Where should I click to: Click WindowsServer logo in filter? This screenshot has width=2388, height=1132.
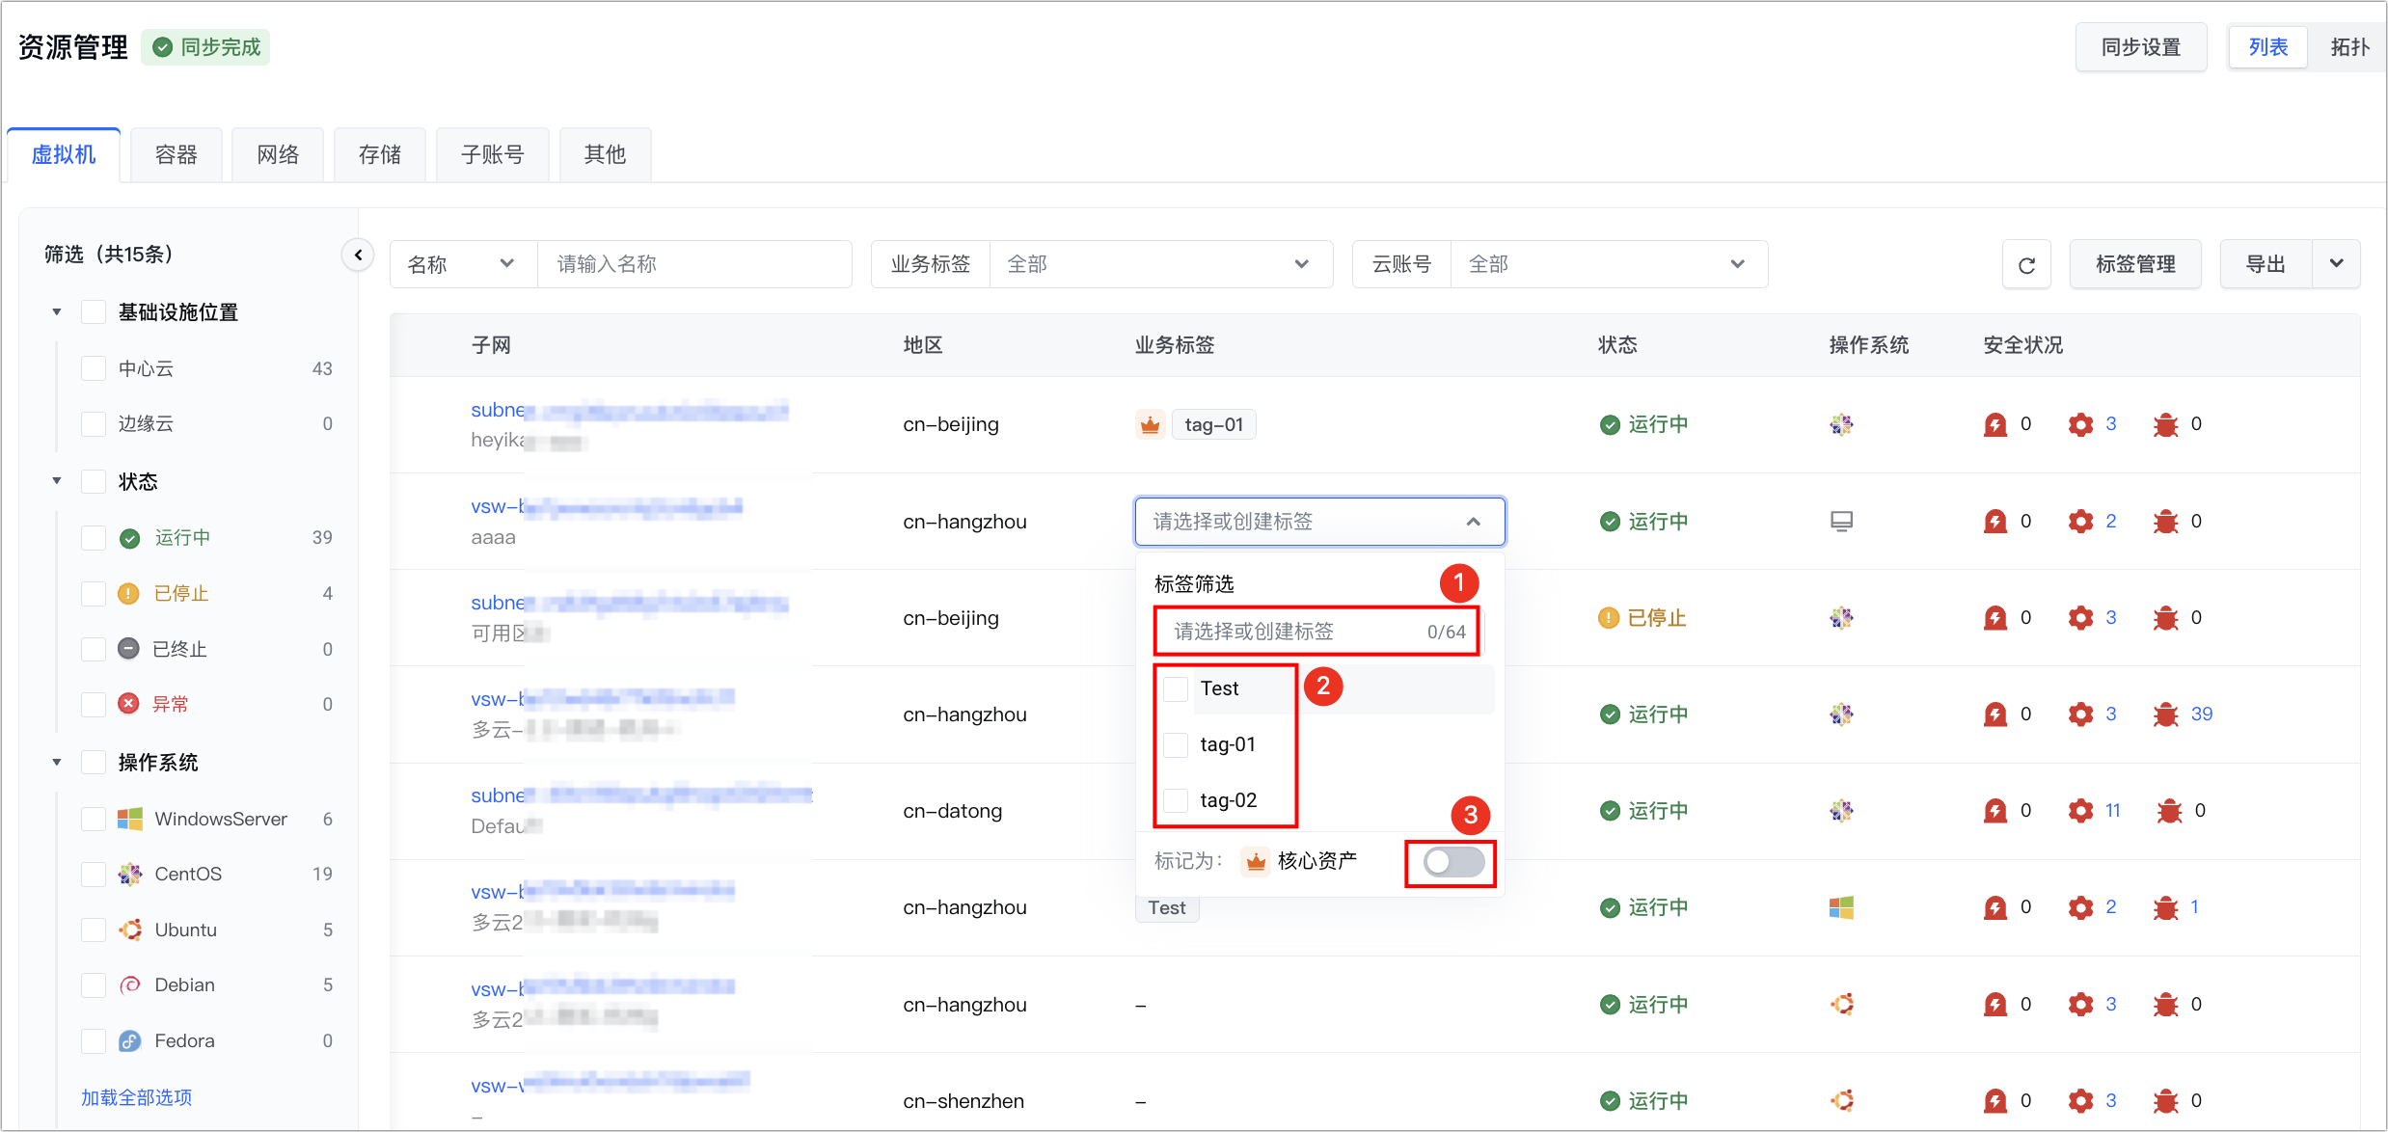(129, 819)
